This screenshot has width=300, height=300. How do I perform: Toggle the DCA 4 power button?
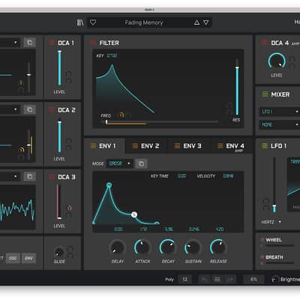[x=265, y=43]
